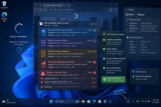Click the Task Scheduler clock icon
The height and width of the screenshot is (107, 161).
tap(41, 24)
